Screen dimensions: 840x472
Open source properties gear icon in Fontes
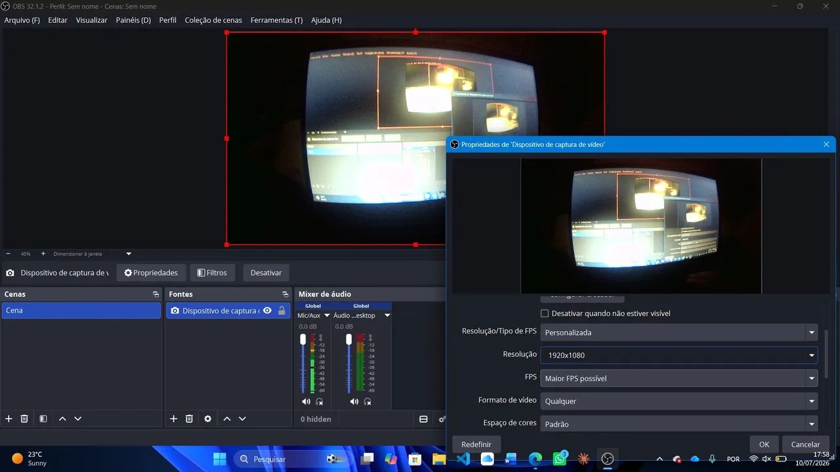(208, 418)
